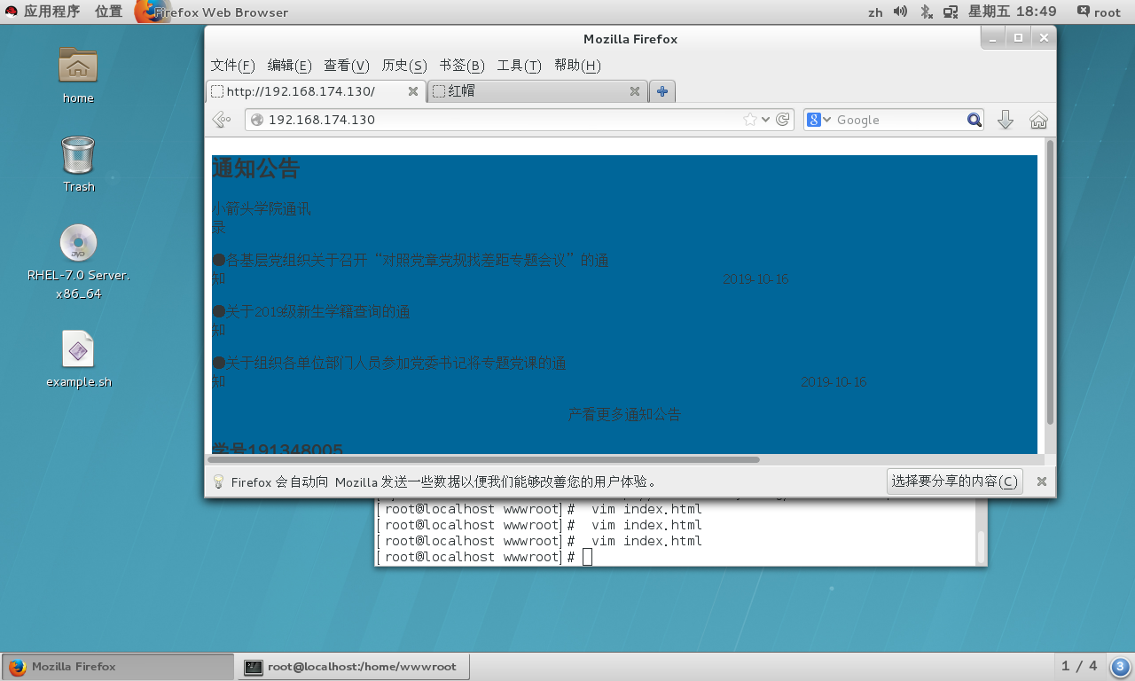Viewport: 1135px width, 681px height.
Task: Click the 通知公告 heading
Action: point(255,168)
